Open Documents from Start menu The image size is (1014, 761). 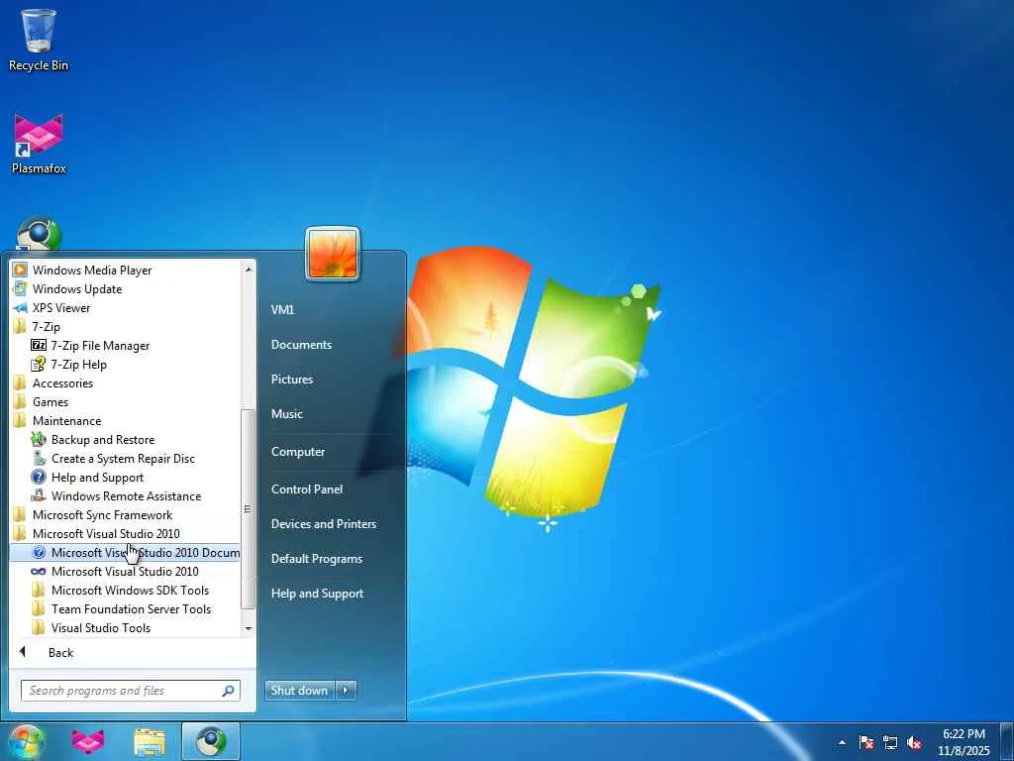(x=301, y=344)
